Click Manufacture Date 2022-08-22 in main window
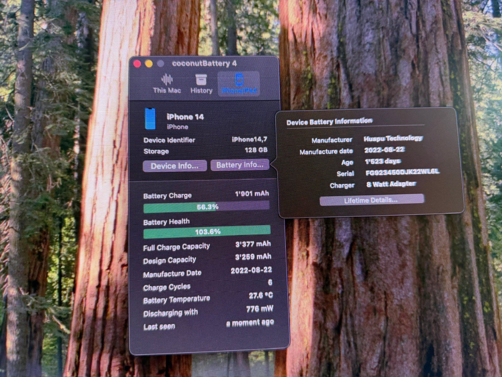This screenshot has height=377, width=502. click(251, 270)
